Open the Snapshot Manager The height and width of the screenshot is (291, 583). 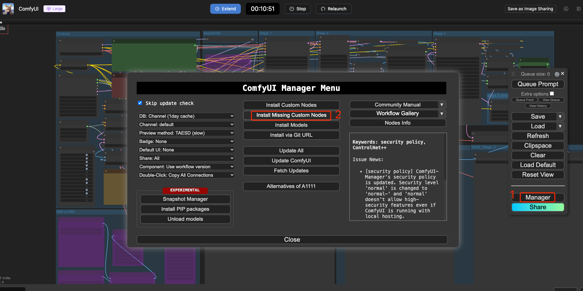pyautogui.click(x=185, y=199)
